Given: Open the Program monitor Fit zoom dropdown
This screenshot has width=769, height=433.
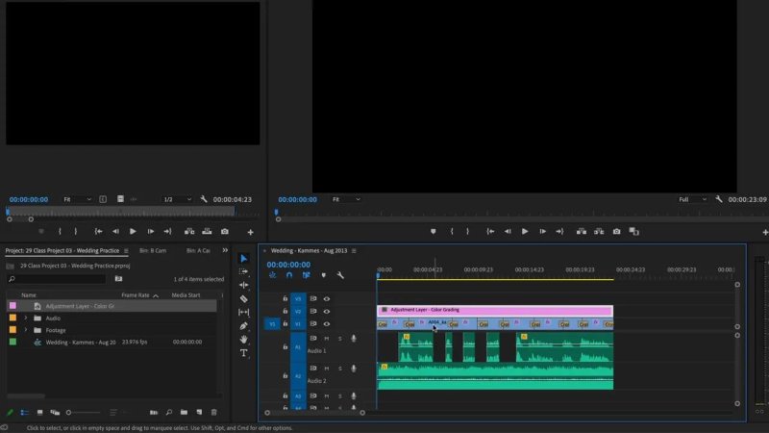Looking at the screenshot, I should point(346,199).
